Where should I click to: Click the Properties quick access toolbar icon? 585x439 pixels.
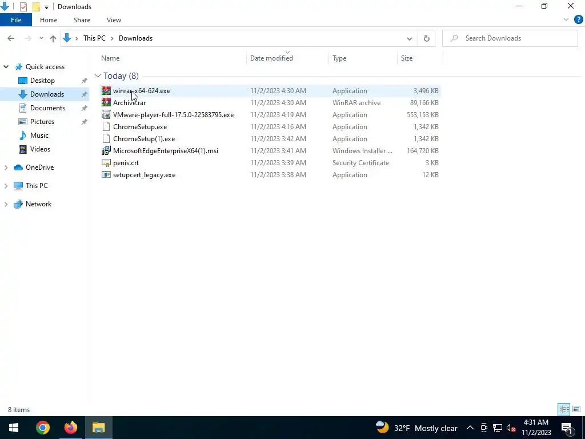[x=23, y=7]
